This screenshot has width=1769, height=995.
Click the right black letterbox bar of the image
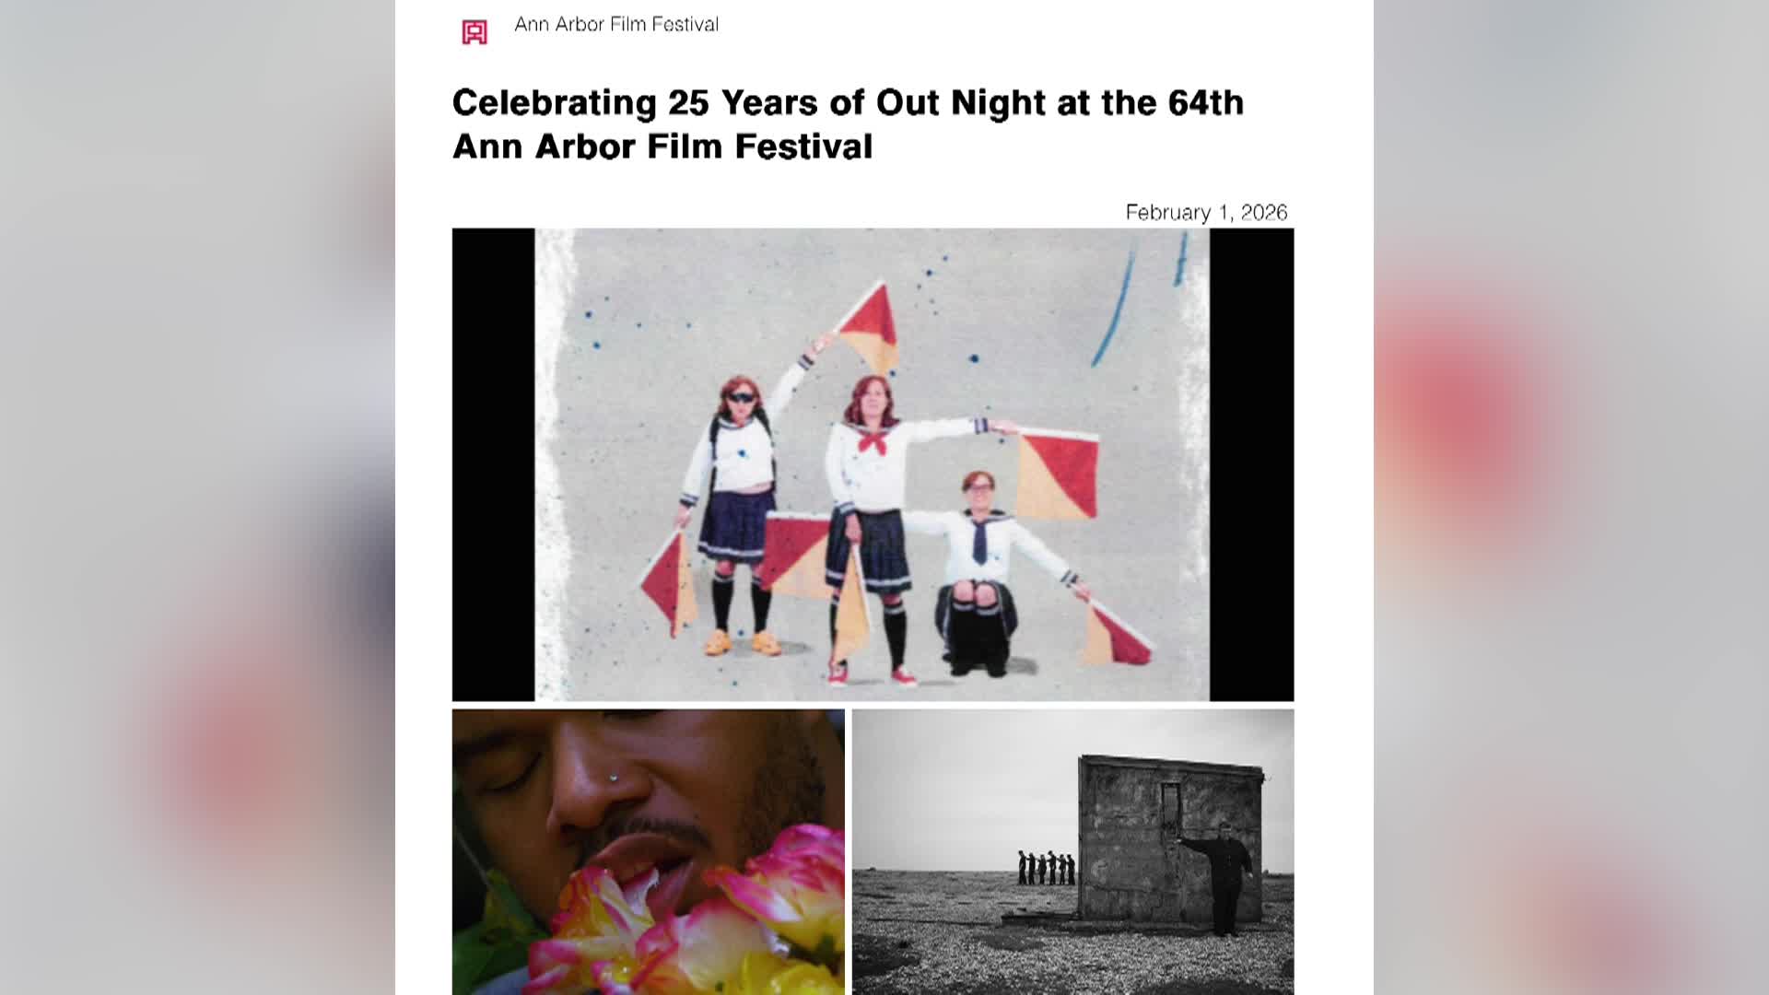(x=1252, y=464)
